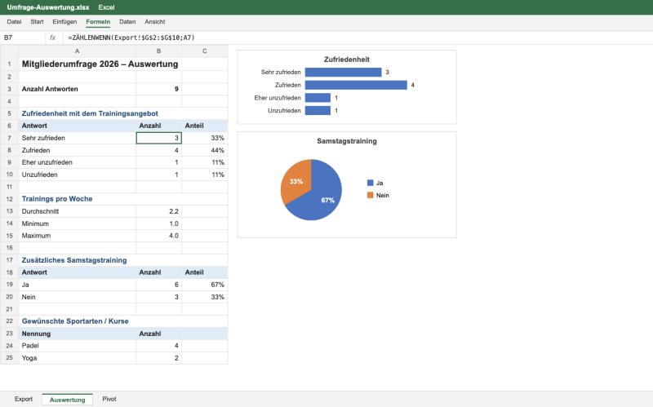Select the Nein cell in row 20
Screen dimensions: 653x407
coord(77,297)
